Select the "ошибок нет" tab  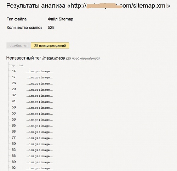point(18,45)
